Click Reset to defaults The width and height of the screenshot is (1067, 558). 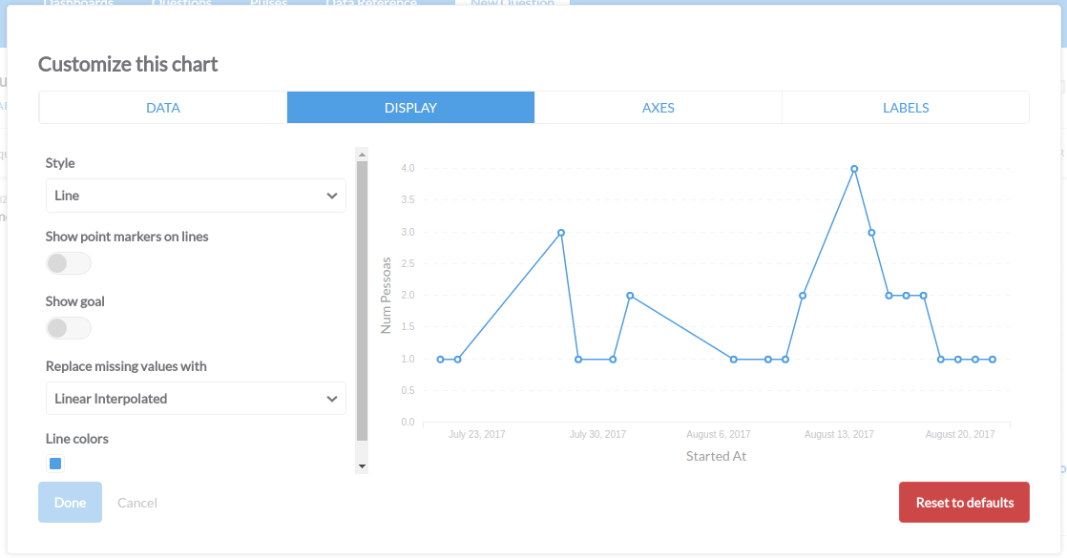click(964, 502)
